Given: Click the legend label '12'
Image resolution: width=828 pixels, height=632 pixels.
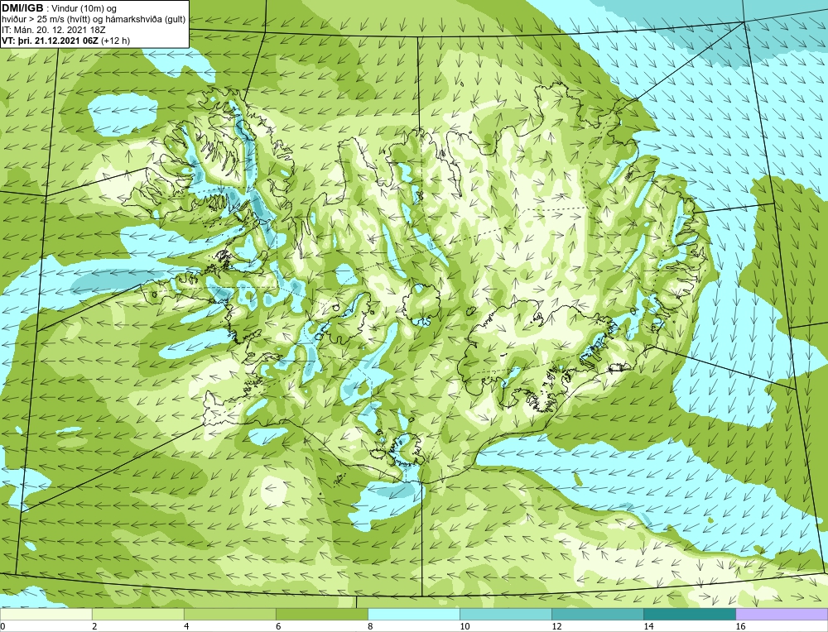Looking at the screenshot, I should click(556, 626).
